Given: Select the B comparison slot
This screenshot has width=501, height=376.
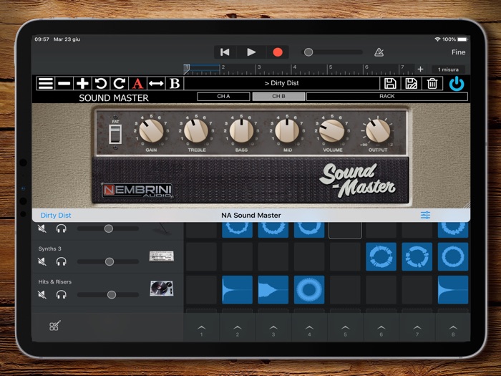Looking at the screenshot, I should coord(175,84).
